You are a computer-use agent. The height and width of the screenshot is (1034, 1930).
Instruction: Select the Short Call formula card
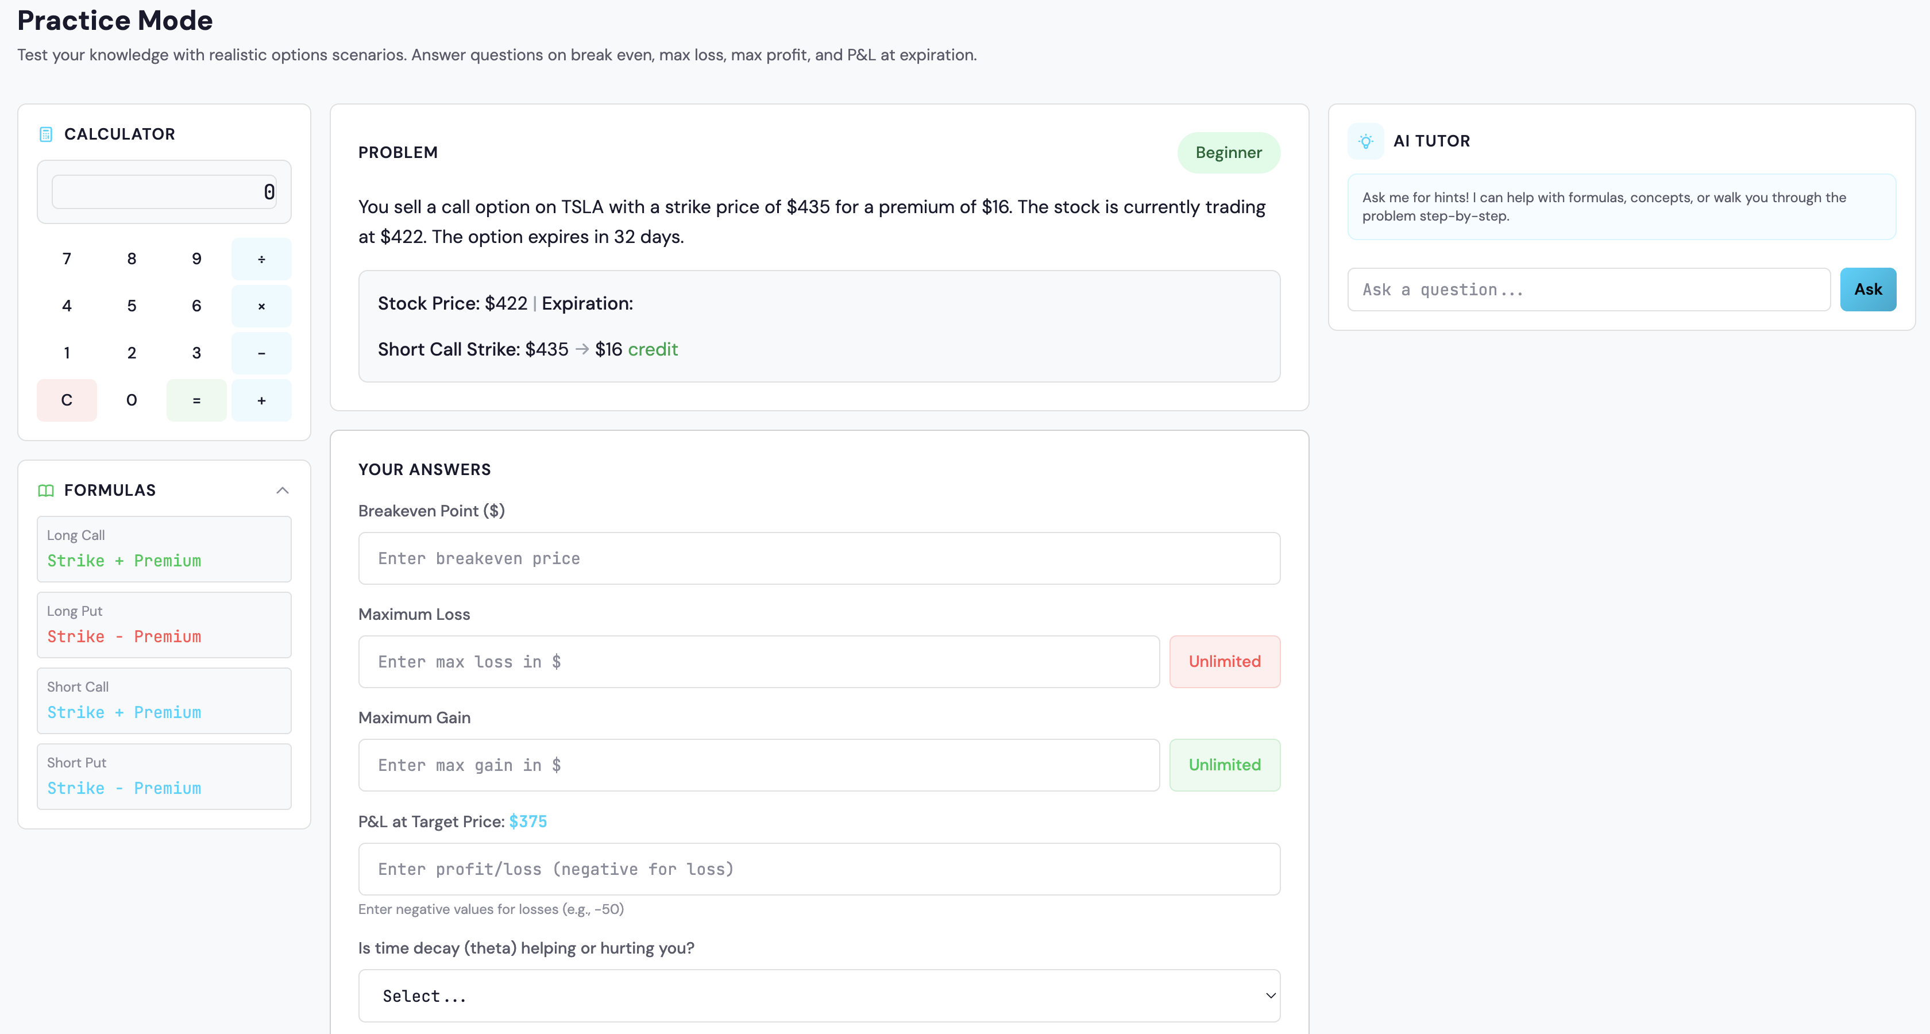coord(164,701)
